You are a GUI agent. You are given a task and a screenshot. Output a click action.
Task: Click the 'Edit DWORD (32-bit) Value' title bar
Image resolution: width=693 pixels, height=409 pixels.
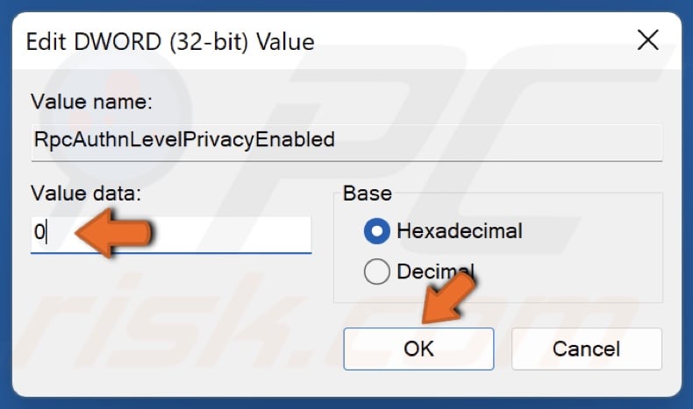click(170, 42)
